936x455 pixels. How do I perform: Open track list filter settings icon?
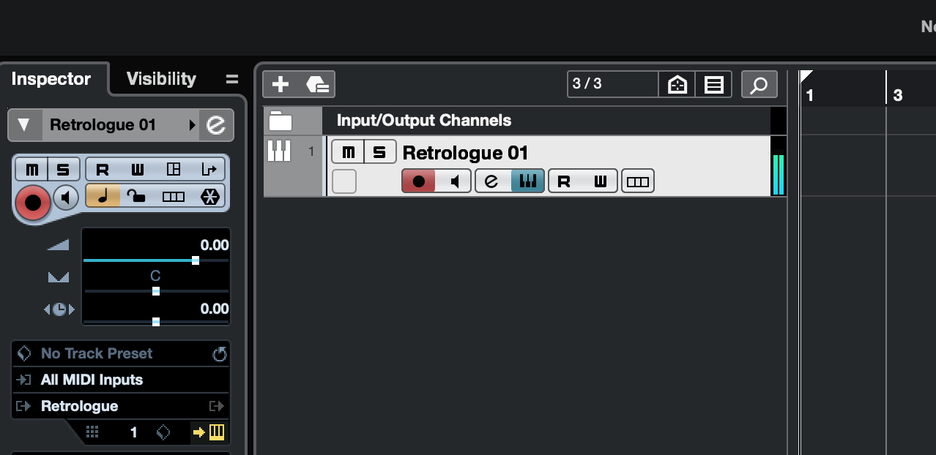click(713, 85)
